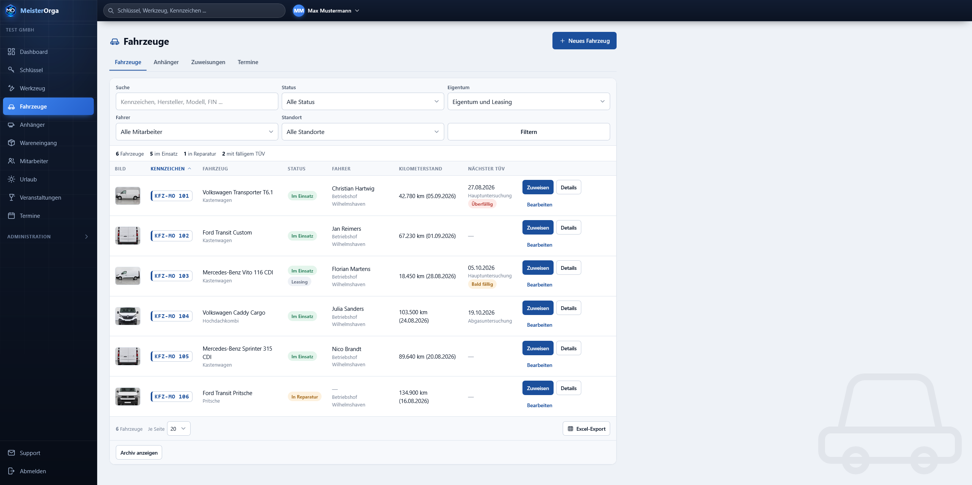
Task: Go to Werkzeug in the sidebar
Action: [48, 88]
